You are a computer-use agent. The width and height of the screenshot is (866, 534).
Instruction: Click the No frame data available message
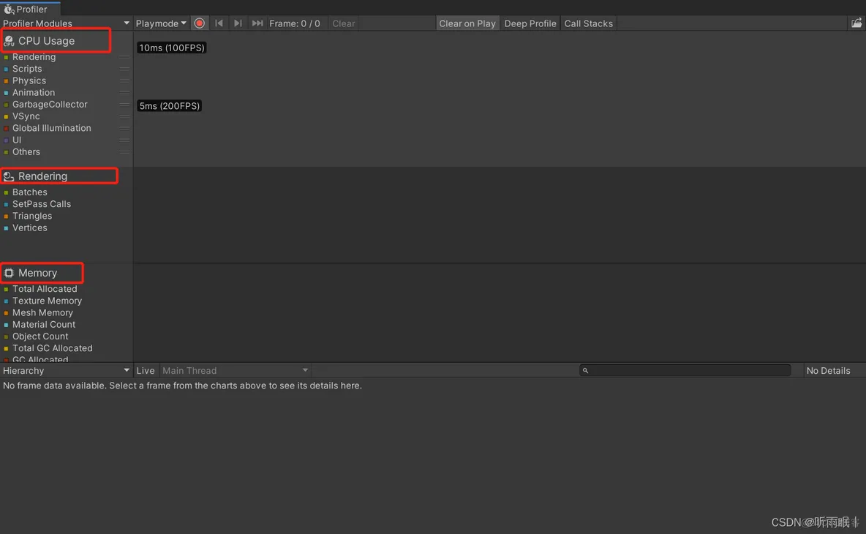point(182,386)
